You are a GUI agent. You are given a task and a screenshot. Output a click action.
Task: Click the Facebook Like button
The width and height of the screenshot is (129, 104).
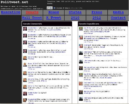[50, 8]
